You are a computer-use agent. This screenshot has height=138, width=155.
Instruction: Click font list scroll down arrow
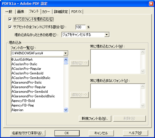tap(66, 110)
